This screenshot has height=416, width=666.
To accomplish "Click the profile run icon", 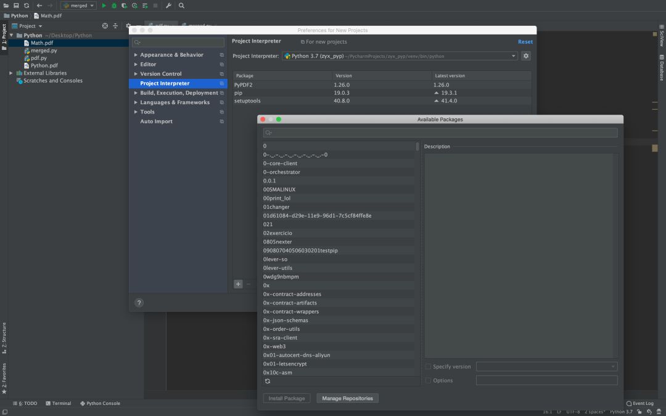I will [134, 6].
